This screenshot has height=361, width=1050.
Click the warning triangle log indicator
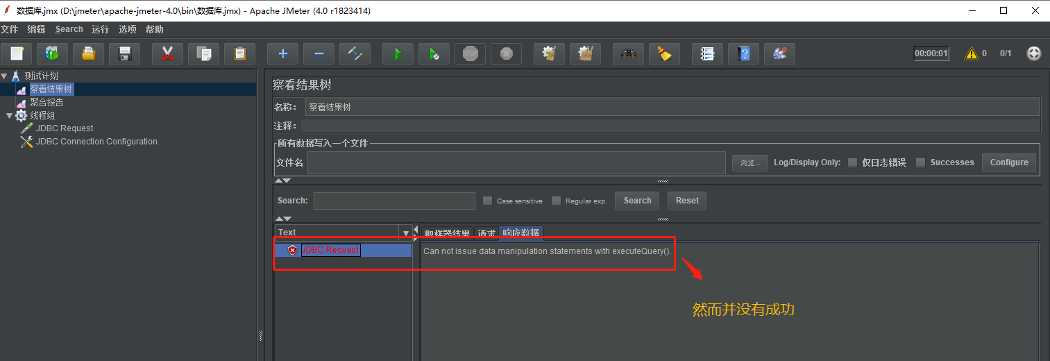[972, 53]
